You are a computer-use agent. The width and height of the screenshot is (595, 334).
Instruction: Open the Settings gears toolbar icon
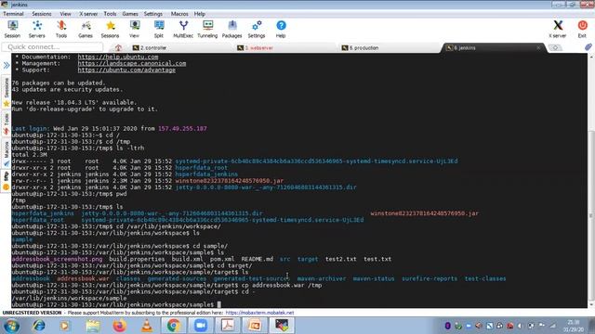(257, 29)
